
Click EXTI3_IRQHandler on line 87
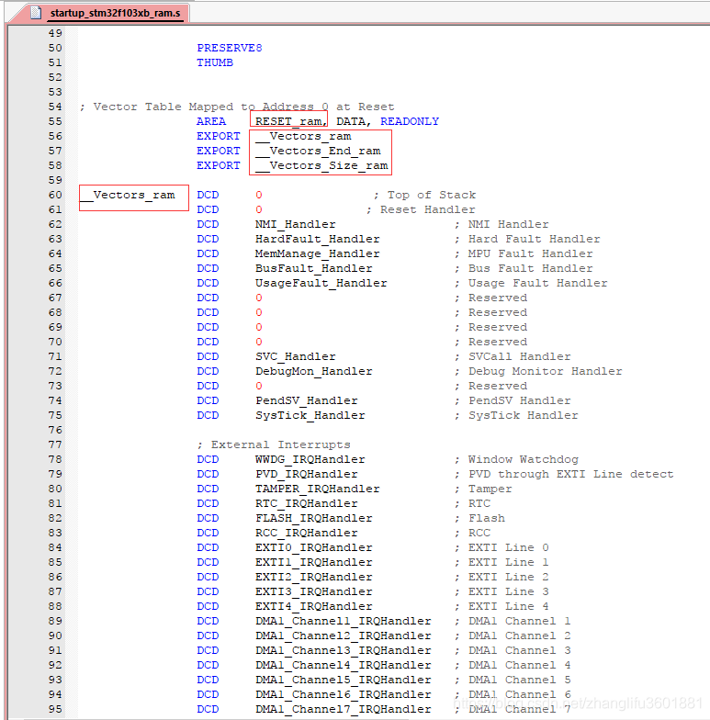(x=314, y=591)
